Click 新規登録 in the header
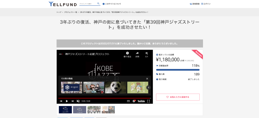 click(195, 4)
